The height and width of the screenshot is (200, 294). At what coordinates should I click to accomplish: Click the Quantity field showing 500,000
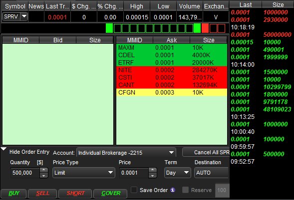click(25, 173)
